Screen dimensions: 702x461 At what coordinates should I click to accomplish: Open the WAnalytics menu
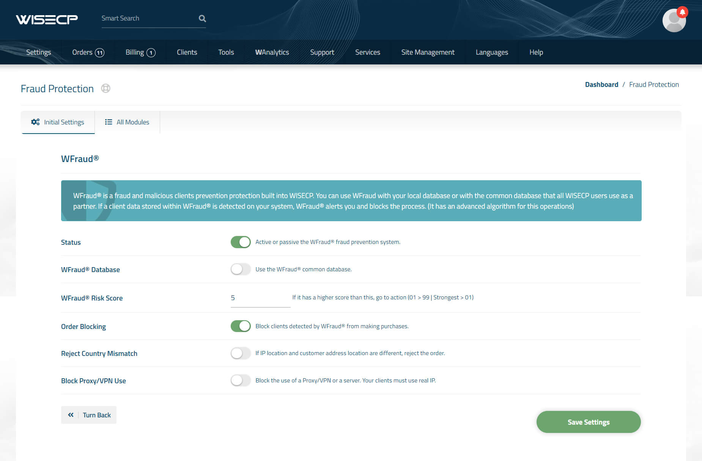[x=272, y=52]
